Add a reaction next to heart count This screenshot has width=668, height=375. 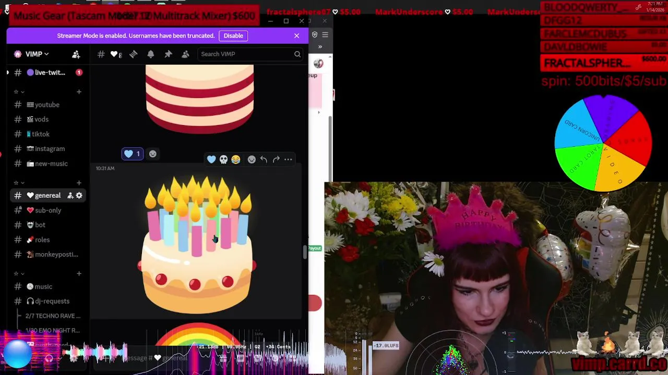(152, 154)
